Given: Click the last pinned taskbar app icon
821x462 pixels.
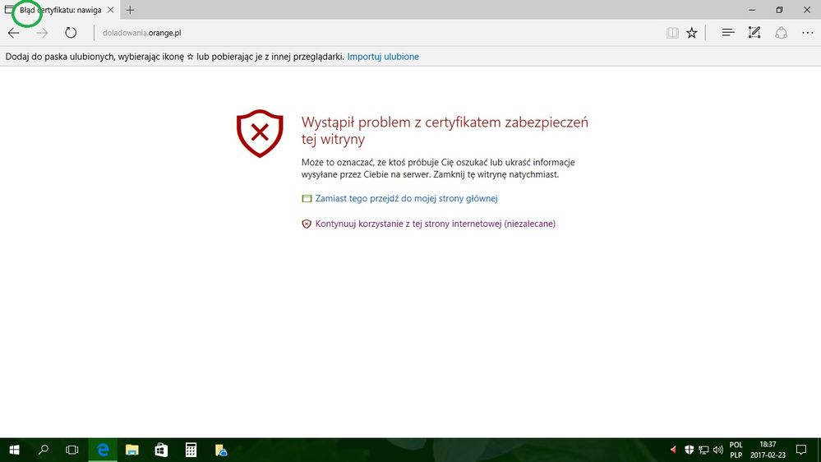Looking at the screenshot, I should click(x=221, y=450).
